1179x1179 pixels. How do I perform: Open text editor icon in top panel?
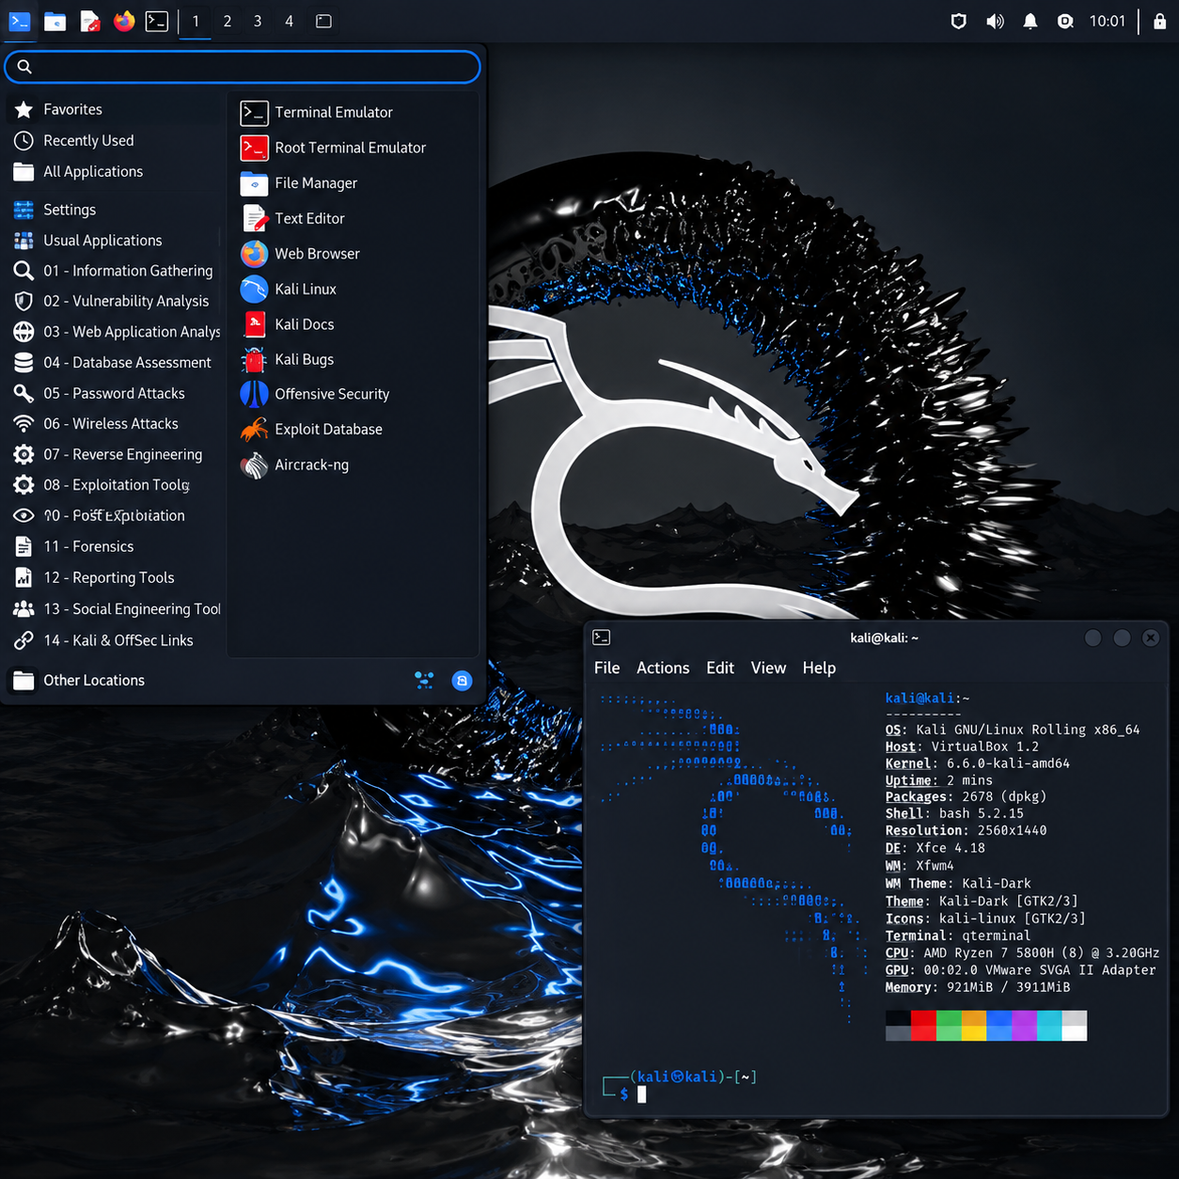(90, 21)
